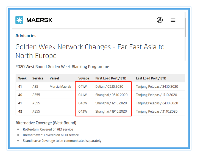The image size is (198, 157).
Task: Click the 2020 West Bound Blanking Programme subtitle
Action: [x=62, y=67]
